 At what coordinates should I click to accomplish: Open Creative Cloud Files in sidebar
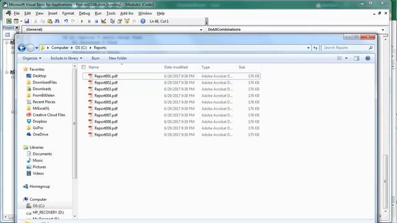click(48, 115)
